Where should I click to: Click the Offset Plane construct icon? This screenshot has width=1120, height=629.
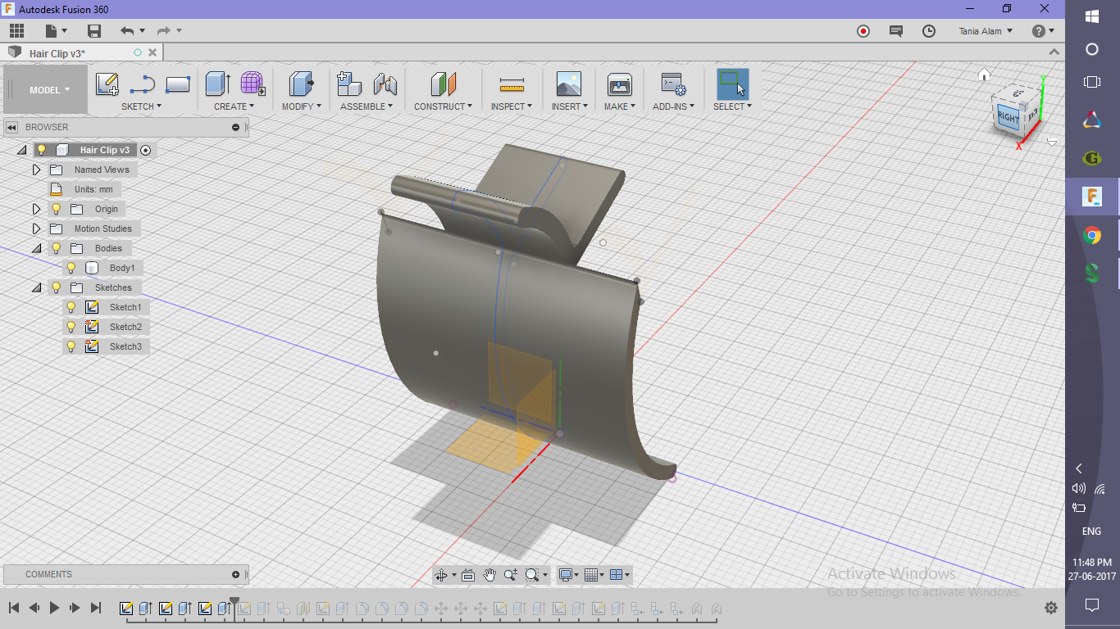click(443, 84)
